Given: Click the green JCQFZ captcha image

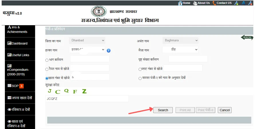Looking at the screenshot, I should [x=67, y=91].
